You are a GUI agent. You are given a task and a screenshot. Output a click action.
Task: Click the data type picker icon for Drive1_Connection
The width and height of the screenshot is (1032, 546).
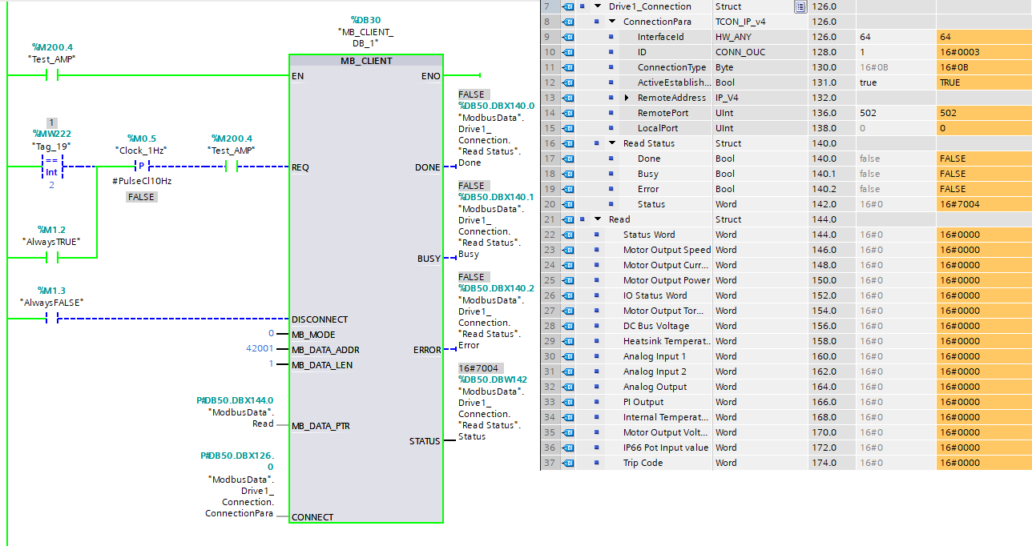coord(800,7)
